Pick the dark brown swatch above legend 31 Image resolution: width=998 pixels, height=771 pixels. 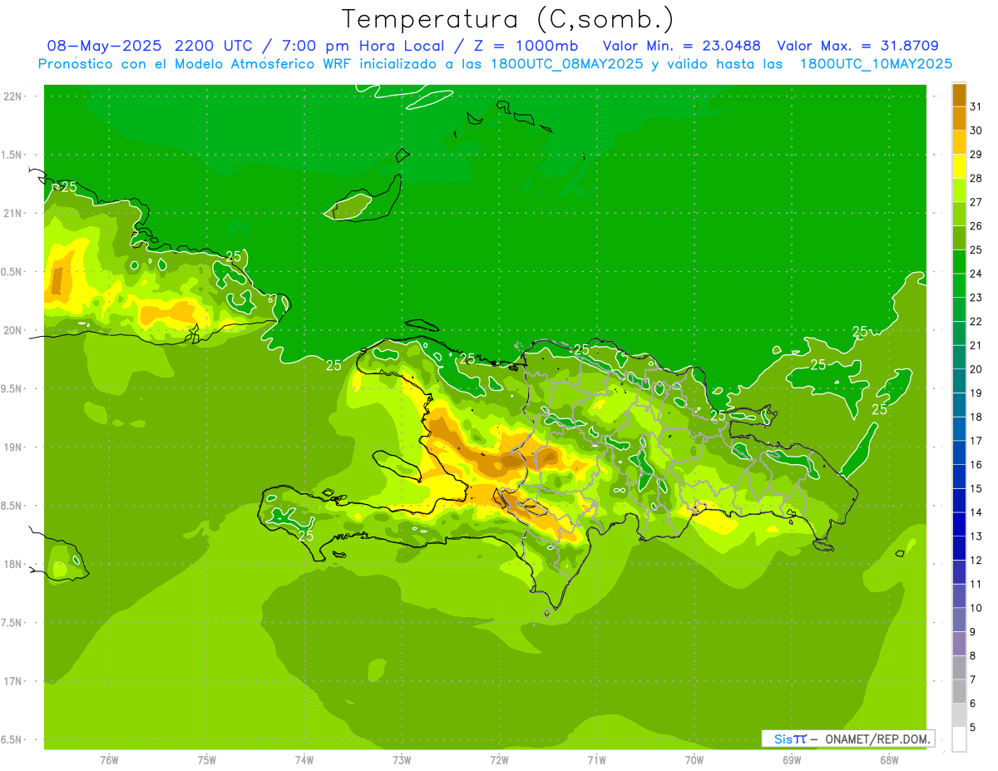[x=959, y=95]
